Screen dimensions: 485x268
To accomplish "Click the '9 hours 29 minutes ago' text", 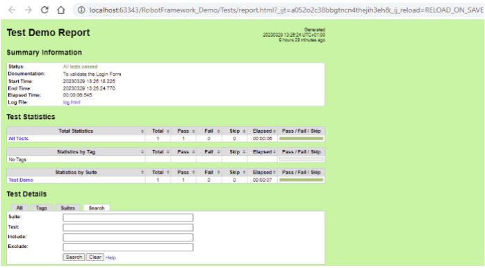I will tap(302, 40).
